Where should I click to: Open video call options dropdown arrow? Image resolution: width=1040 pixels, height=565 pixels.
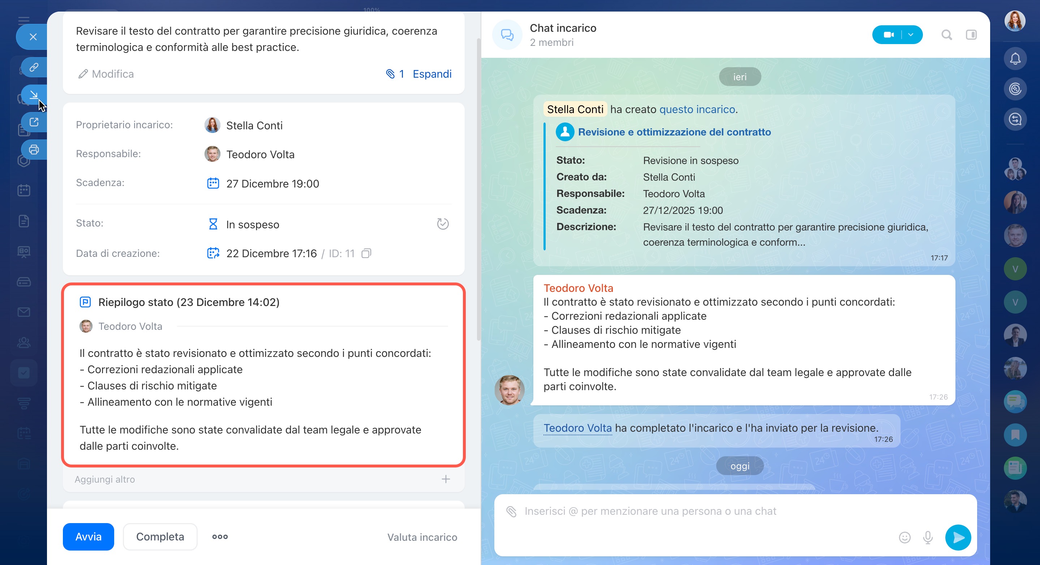(x=911, y=35)
